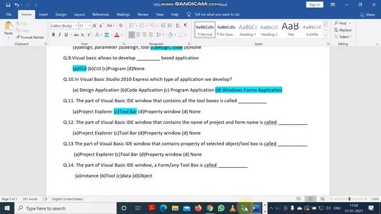Open Firefox from the taskbar
Screen dimensions: 381x214
coord(198,208)
